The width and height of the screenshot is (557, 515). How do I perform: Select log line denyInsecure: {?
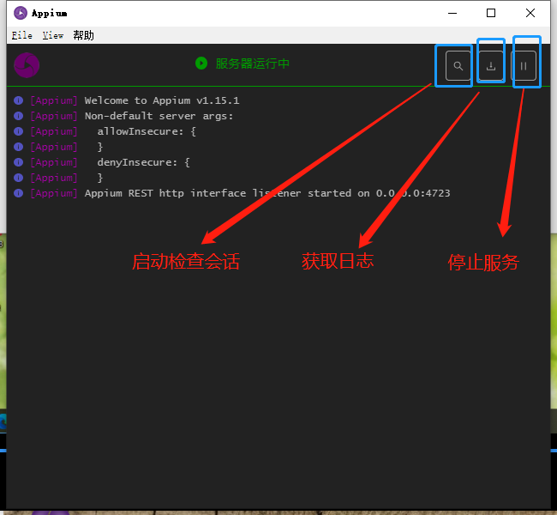point(143,162)
